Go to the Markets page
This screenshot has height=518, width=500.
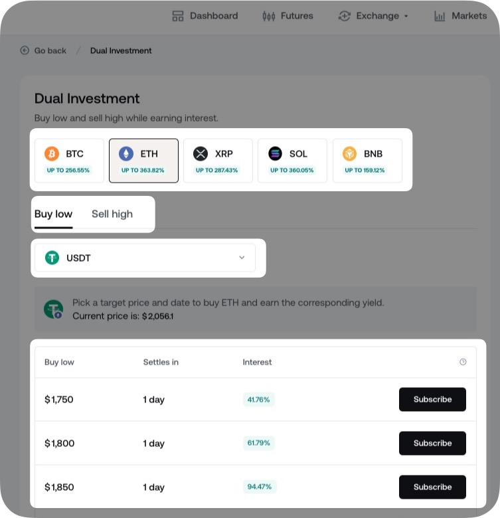pos(460,16)
